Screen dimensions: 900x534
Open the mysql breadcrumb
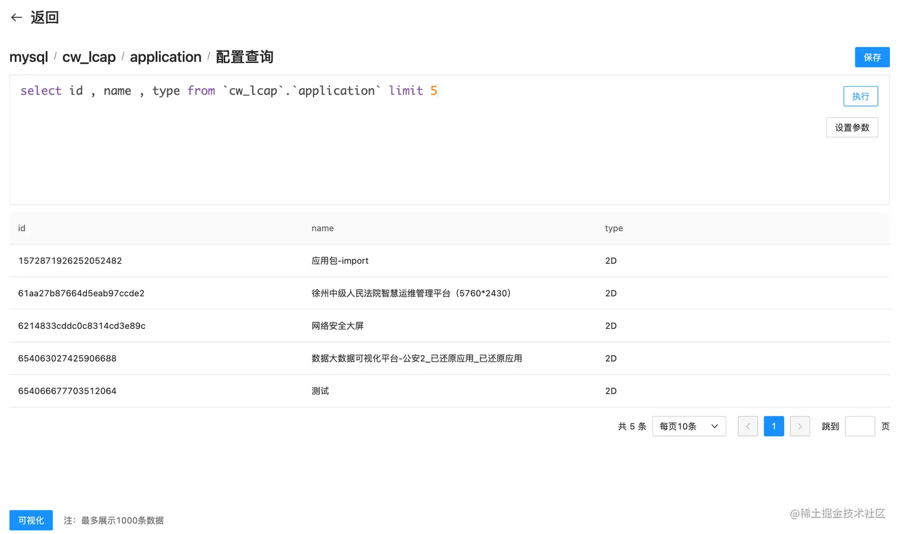29,57
